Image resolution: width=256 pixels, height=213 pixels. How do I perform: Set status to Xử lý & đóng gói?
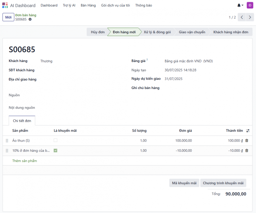pyautogui.click(x=157, y=32)
